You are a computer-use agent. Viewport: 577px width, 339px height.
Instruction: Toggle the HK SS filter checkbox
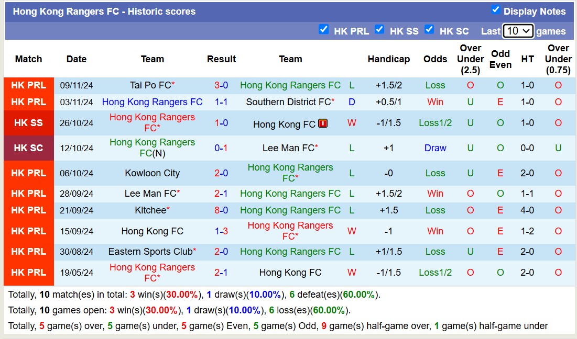coord(379,30)
